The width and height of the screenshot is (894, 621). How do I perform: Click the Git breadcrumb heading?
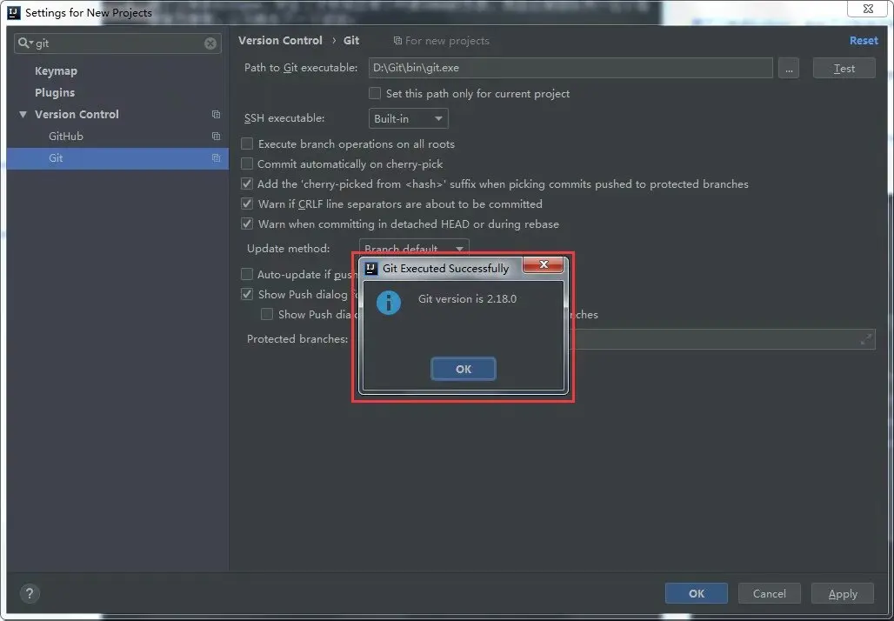click(x=351, y=41)
